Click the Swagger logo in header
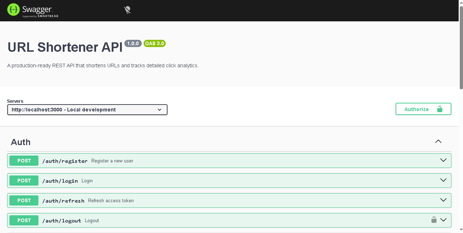This screenshot has height=233, width=463. tap(33, 10)
